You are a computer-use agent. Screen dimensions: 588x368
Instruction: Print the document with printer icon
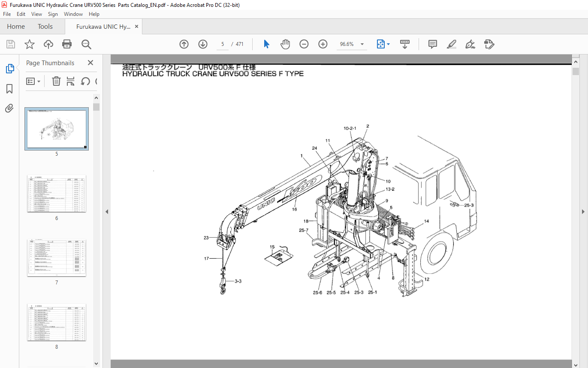(x=67, y=44)
